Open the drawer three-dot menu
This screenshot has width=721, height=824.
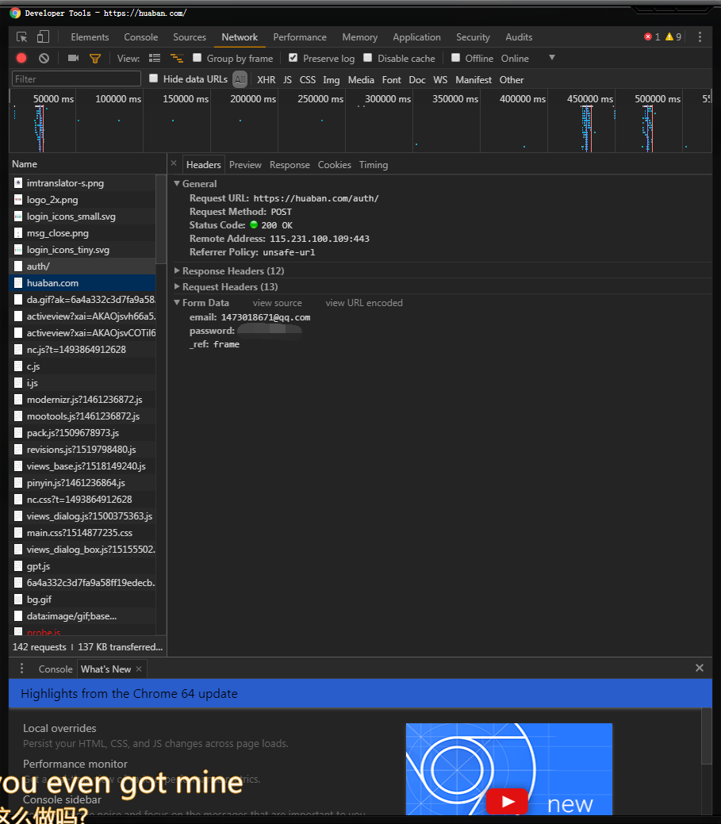point(21,669)
